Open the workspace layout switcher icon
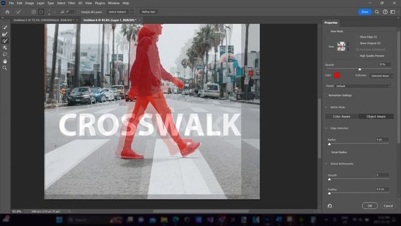This screenshot has width=401, height=226. point(393,12)
